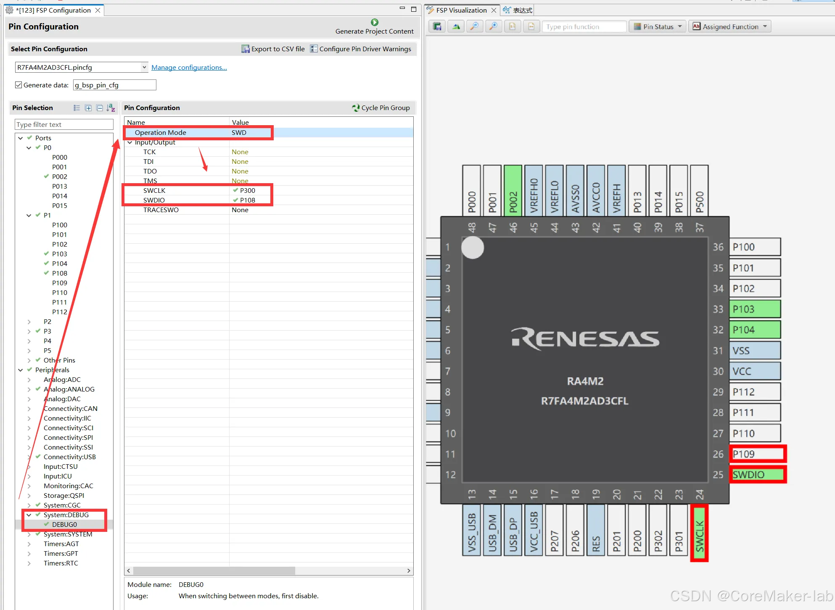Screen dimensions: 835x610
Task: Click checkmark beside Connectivity:USB
Action: [38, 457]
